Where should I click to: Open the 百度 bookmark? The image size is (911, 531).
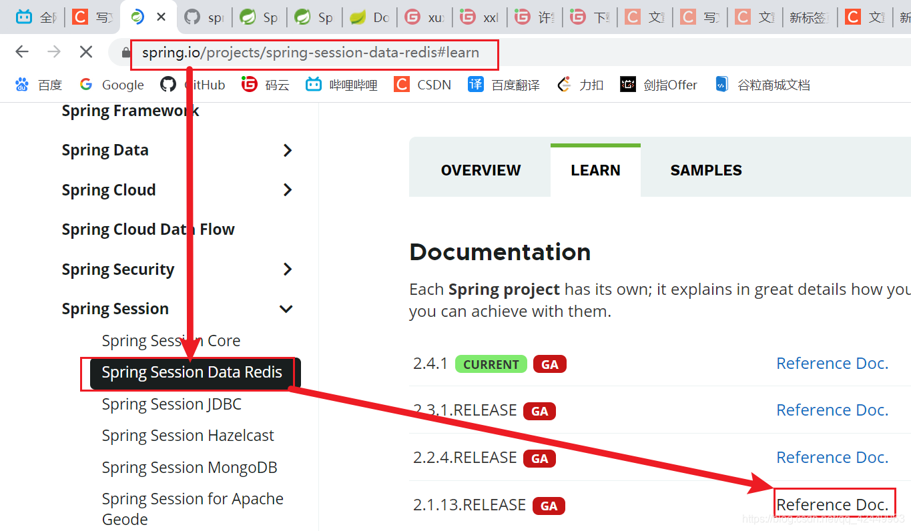pos(39,85)
